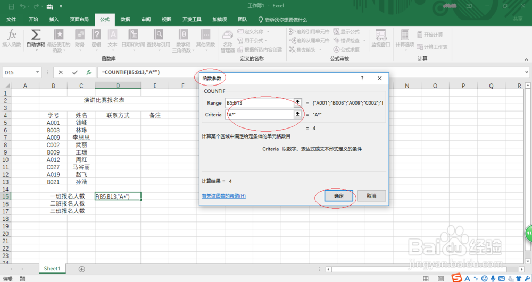The image size is (532, 282).
Task: Open the Name Box dropdown arrow
Action: pyautogui.click(x=37, y=72)
